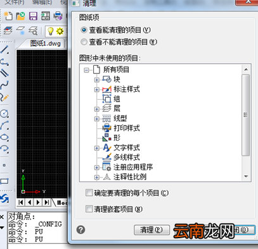Select the Point draw tool
The image size is (258, 249).
point(4,165)
